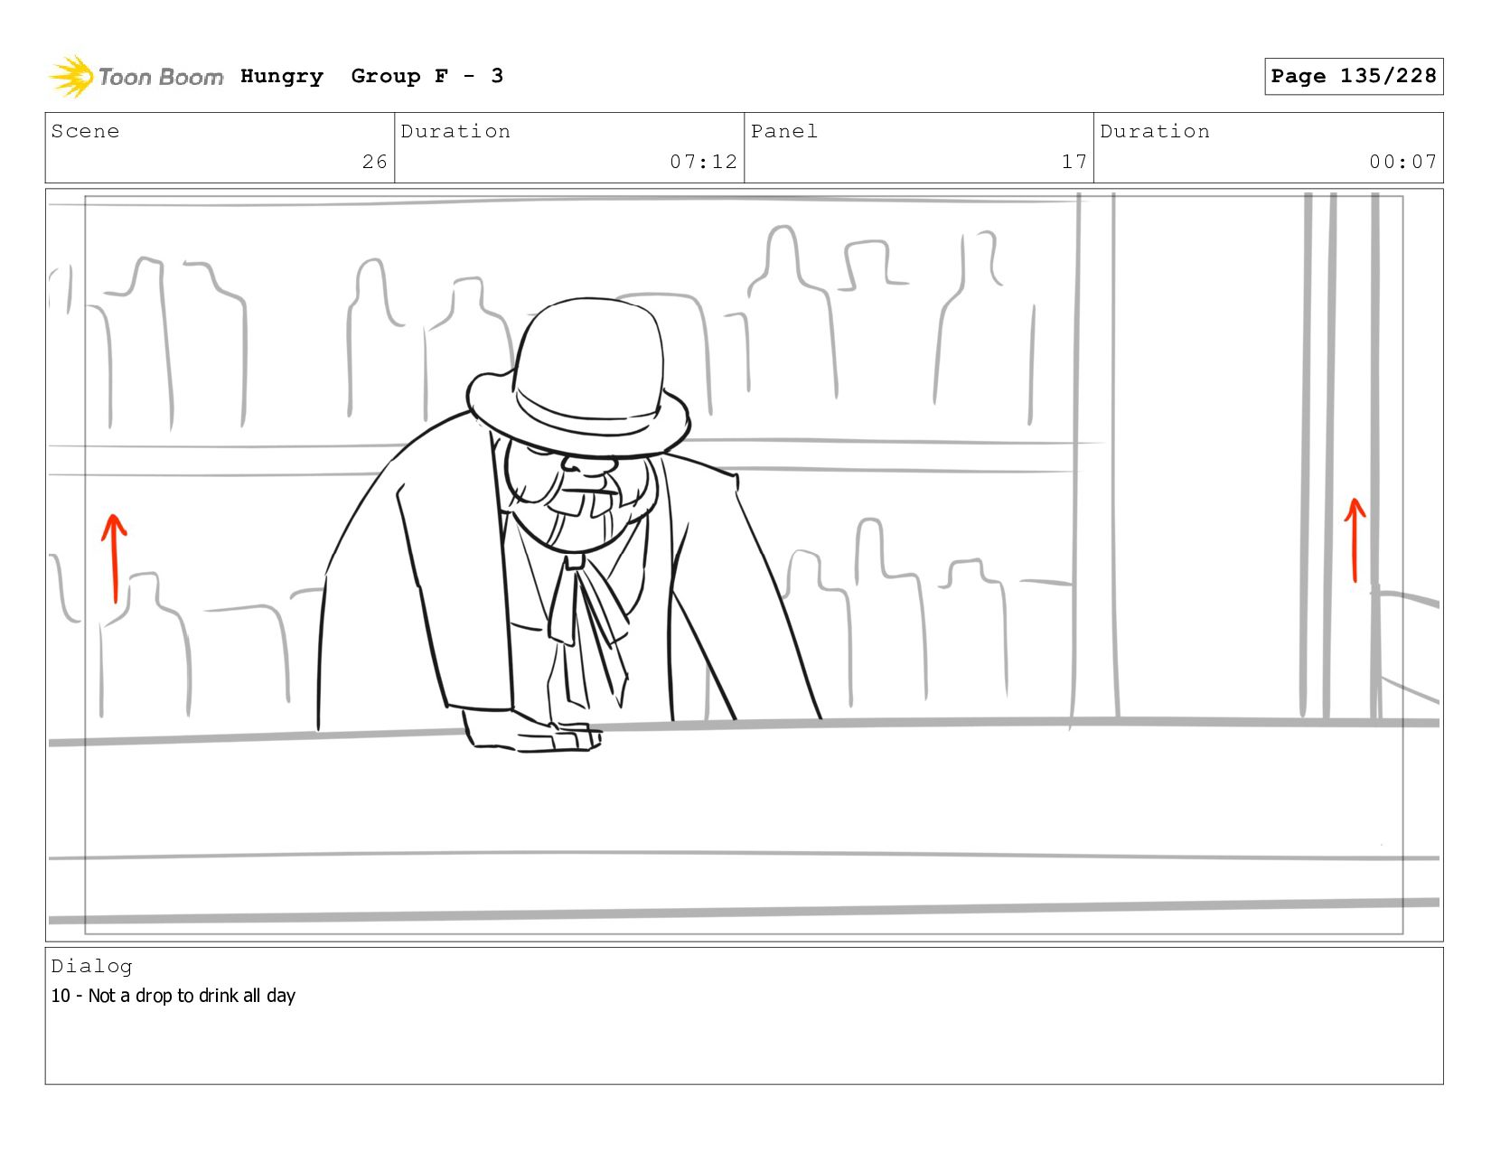Click the scene duration value 07:12
Viewport: 1491px width, 1152px height.
click(703, 162)
